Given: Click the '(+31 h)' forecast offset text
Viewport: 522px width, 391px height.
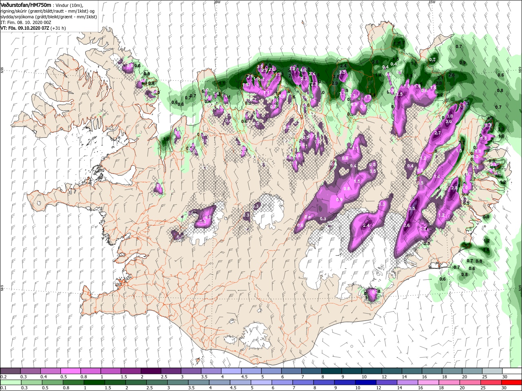Looking at the screenshot, I should click(x=58, y=28).
